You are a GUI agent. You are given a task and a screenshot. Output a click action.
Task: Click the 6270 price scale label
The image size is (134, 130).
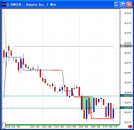pyautogui.click(x=128, y=63)
